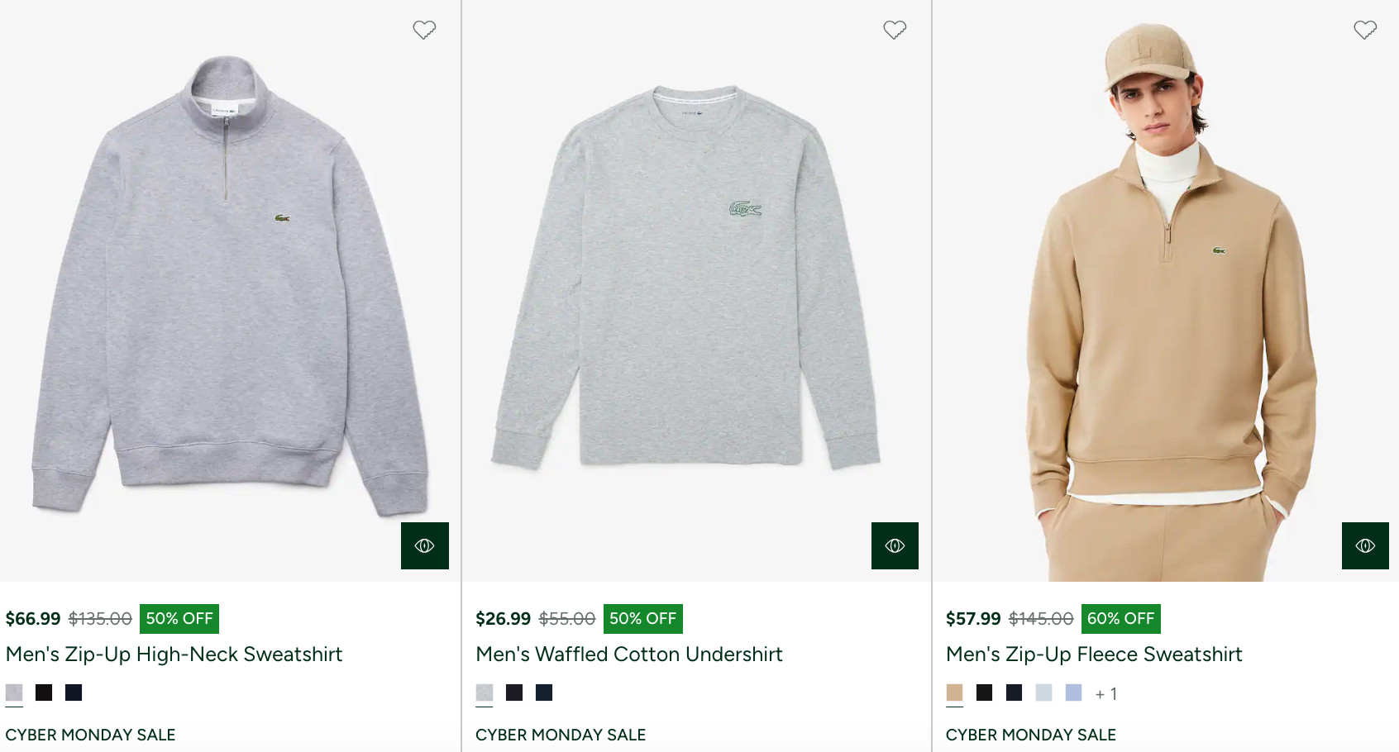The height and width of the screenshot is (752, 1399).
Task: Add Zip-Up Fleece Sweatshirt to wishlist heart
Action: point(1365,30)
